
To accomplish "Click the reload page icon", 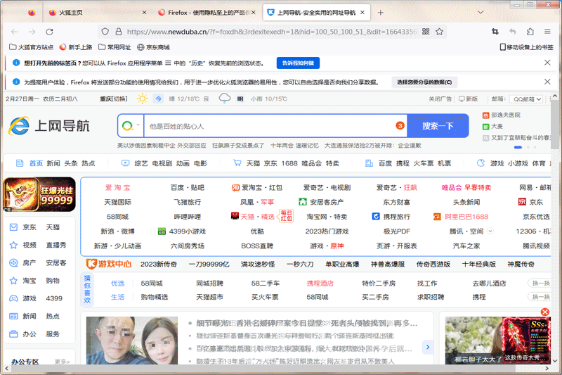I will [x=49, y=32].
